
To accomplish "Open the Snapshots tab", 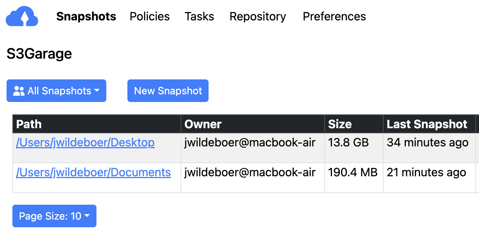I will (x=86, y=16).
